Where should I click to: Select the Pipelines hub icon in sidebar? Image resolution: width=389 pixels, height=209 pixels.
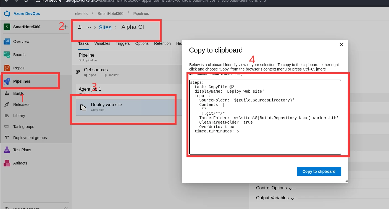(7, 81)
